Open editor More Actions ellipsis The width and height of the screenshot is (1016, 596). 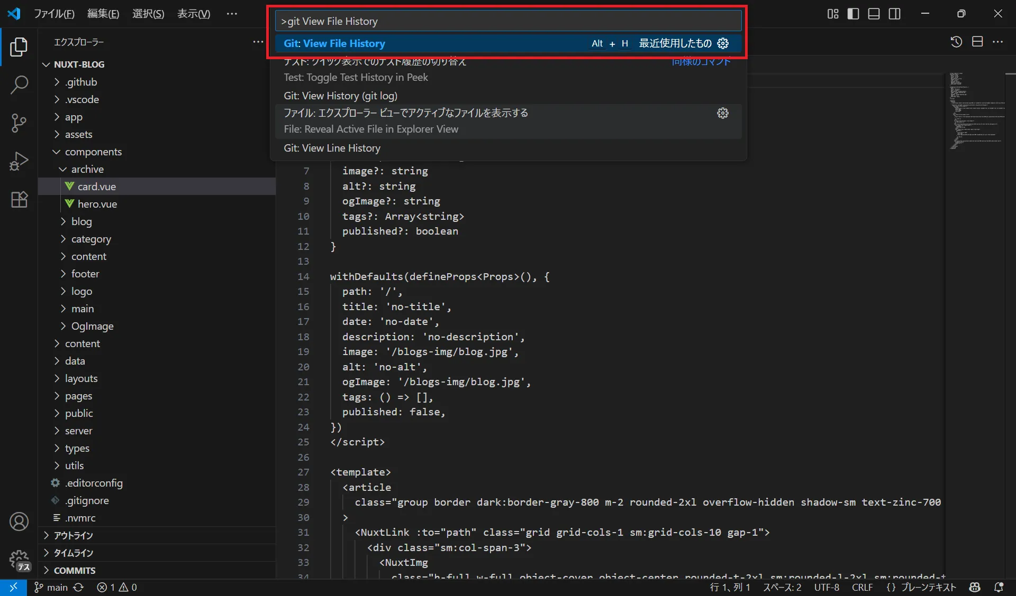tap(998, 42)
